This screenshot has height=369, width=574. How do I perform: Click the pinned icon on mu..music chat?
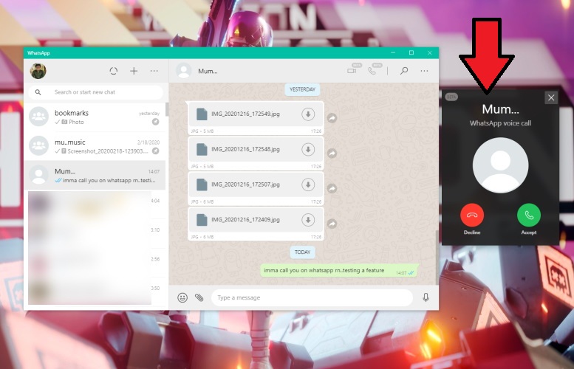coord(156,151)
